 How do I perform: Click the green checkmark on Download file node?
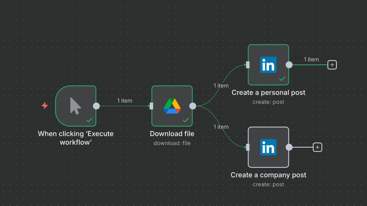click(186, 120)
